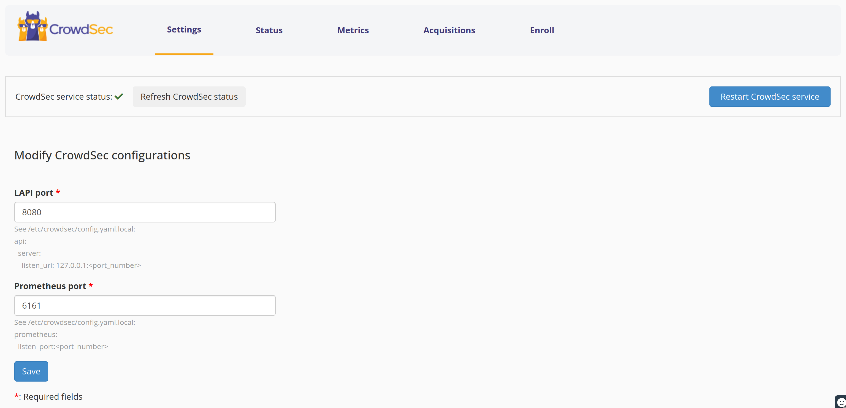846x408 pixels.
Task: Click into the Prometheus port field
Action: [145, 305]
